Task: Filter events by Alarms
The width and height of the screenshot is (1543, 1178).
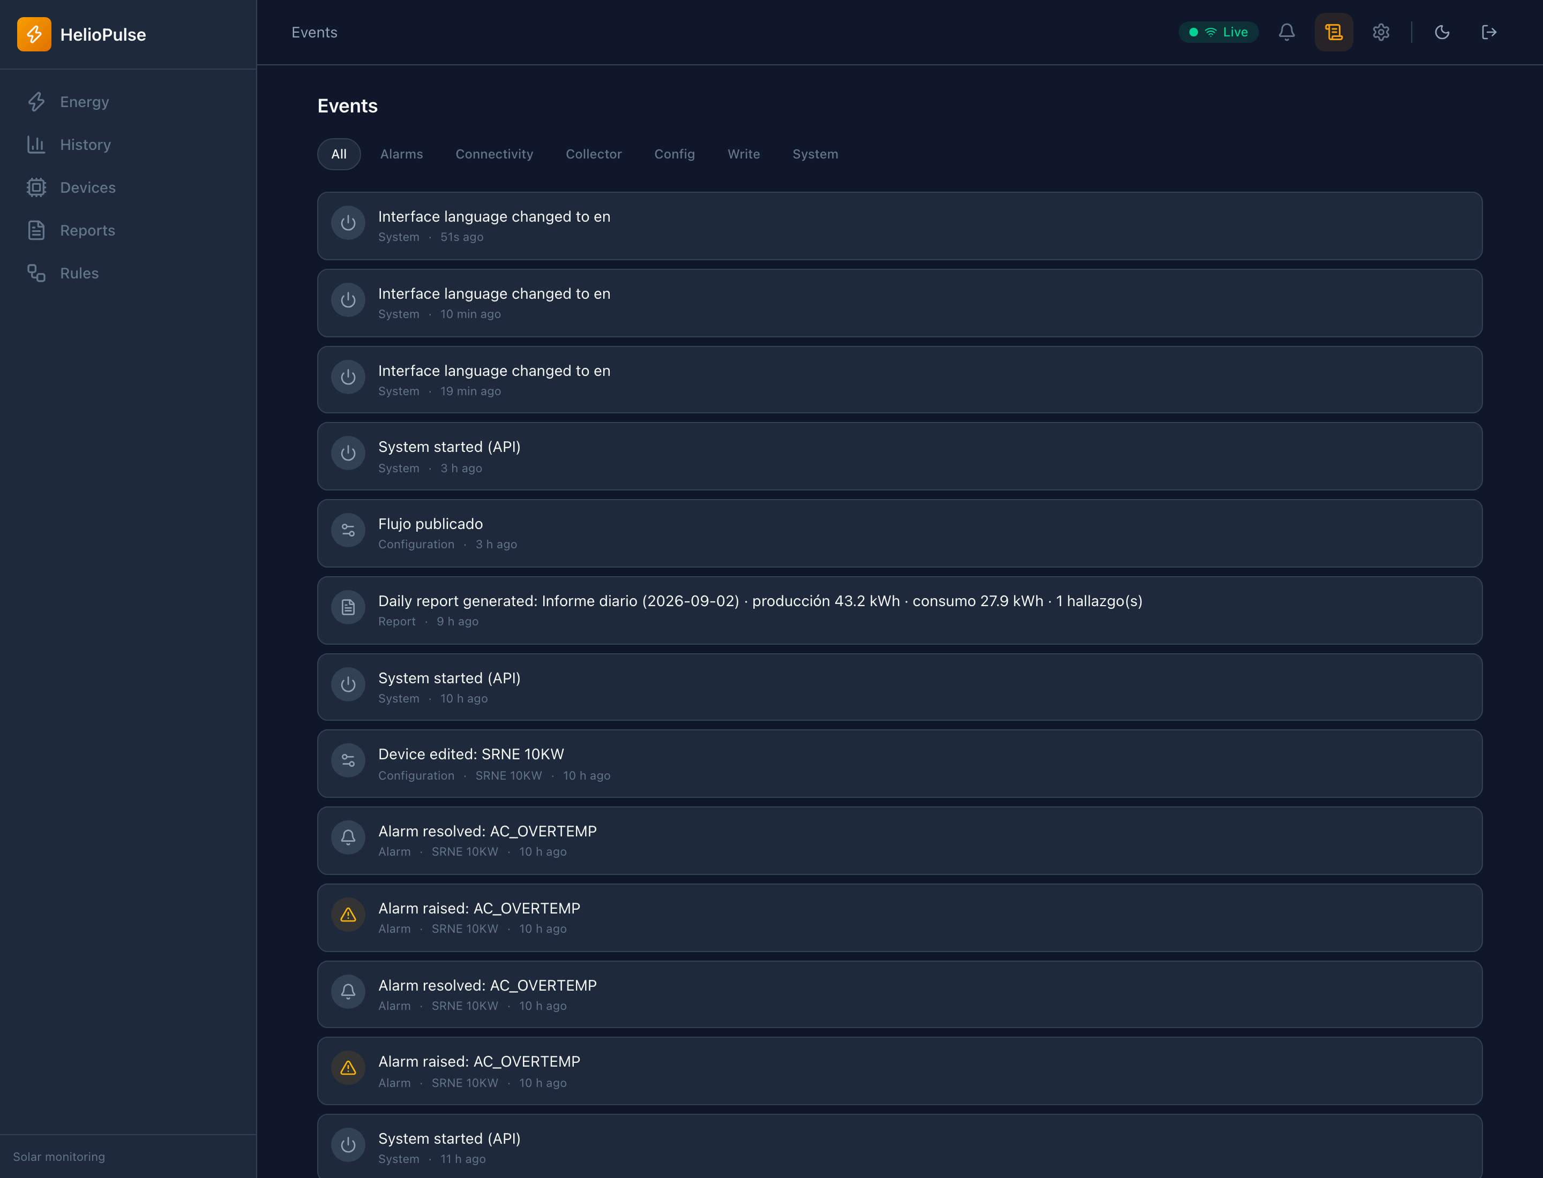Action: pyautogui.click(x=401, y=154)
